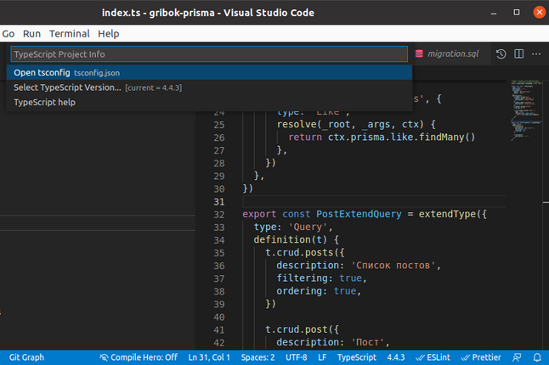Close the VS Code window
This screenshot has width=549, height=365.
click(539, 12)
